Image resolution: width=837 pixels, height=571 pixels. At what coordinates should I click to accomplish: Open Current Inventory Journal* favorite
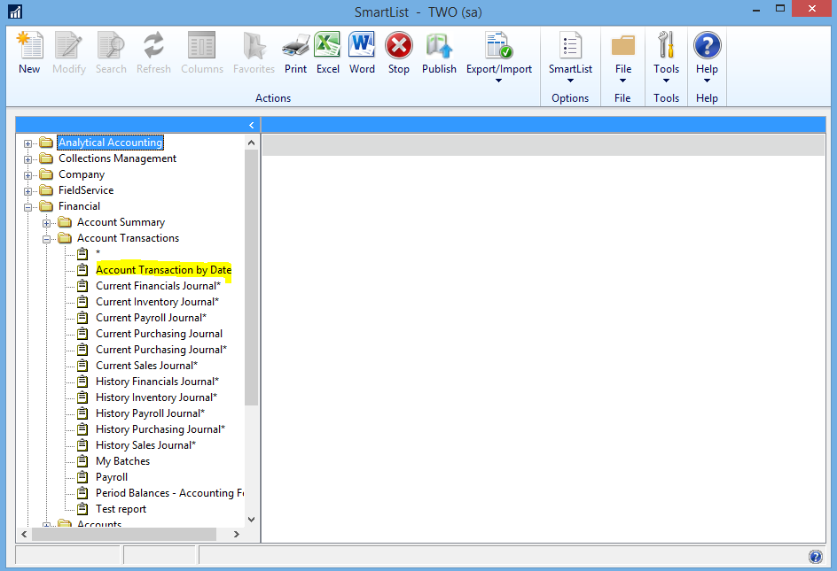(x=158, y=302)
